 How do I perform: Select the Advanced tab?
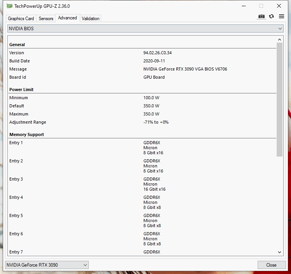coord(67,18)
